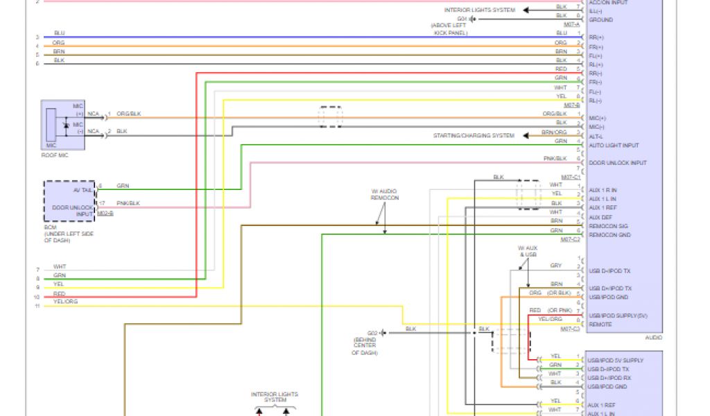Image resolution: width=710 pixels, height=416 pixels.
Task: Click the dashed shield box on AUX wires
Action: click(528, 195)
